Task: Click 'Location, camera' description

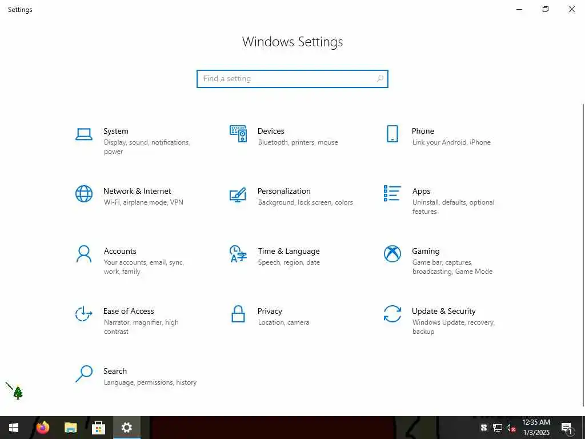Action: point(283,322)
